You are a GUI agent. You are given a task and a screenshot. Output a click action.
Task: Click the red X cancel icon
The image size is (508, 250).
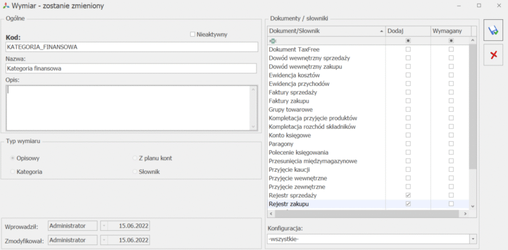coord(493,55)
